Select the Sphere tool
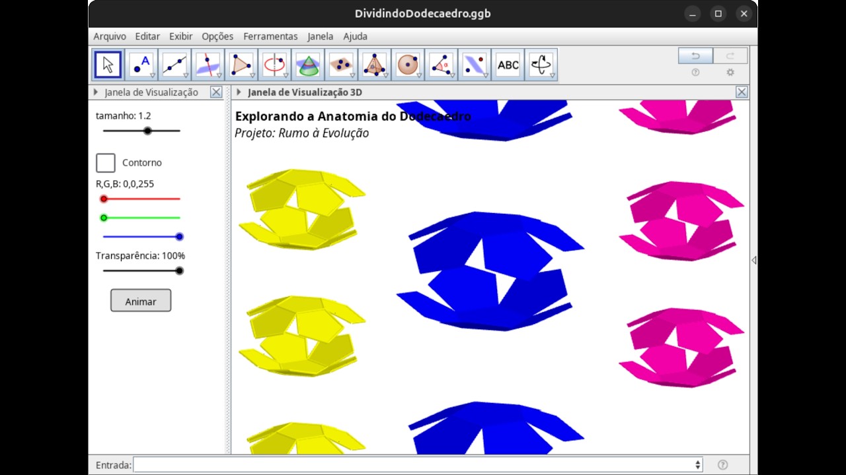Image resolution: width=846 pixels, height=475 pixels. (x=407, y=65)
